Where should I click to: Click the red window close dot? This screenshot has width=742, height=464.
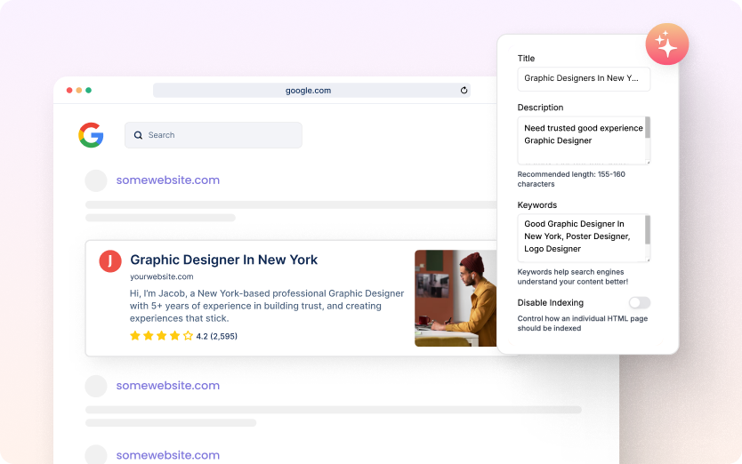click(x=69, y=90)
